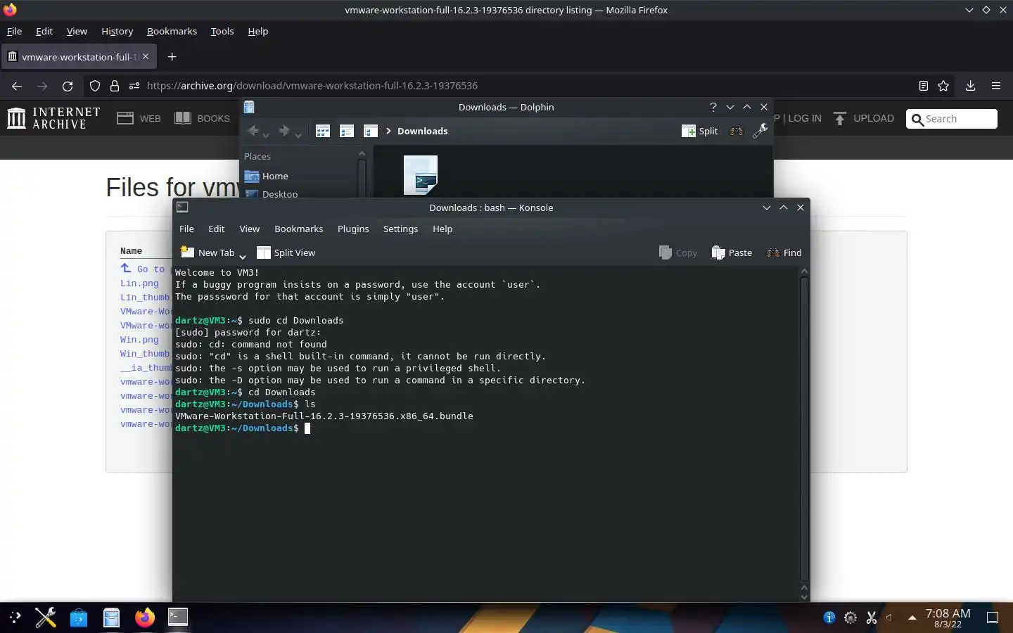
Task: Open Konsole Bookmarks menu
Action: (299, 229)
